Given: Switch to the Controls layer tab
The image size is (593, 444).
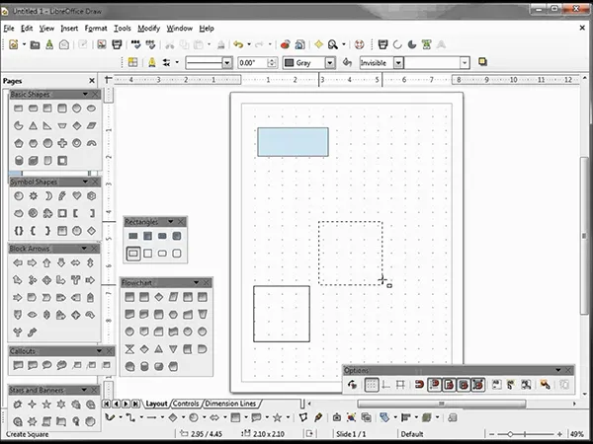Looking at the screenshot, I should [x=186, y=404].
